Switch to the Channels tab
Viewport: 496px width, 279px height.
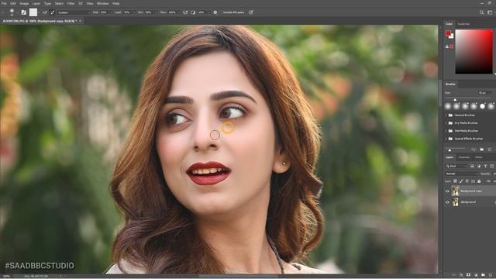point(464,157)
